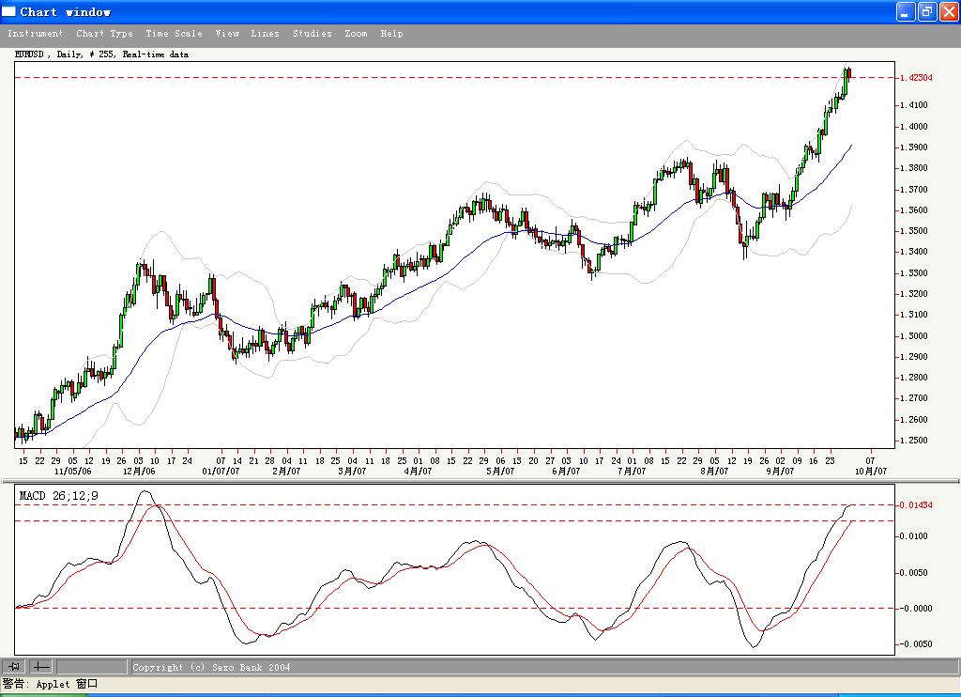The width and height of the screenshot is (961, 697).
Task: Select the crosshair cursor tool icon
Action: [x=41, y=666]
